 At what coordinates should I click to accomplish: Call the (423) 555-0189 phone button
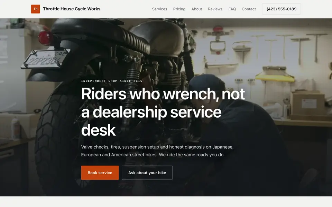[281, 9]
